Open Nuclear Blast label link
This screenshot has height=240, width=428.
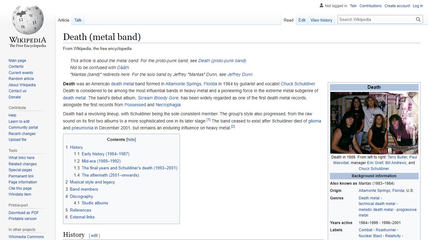point(370,236)
